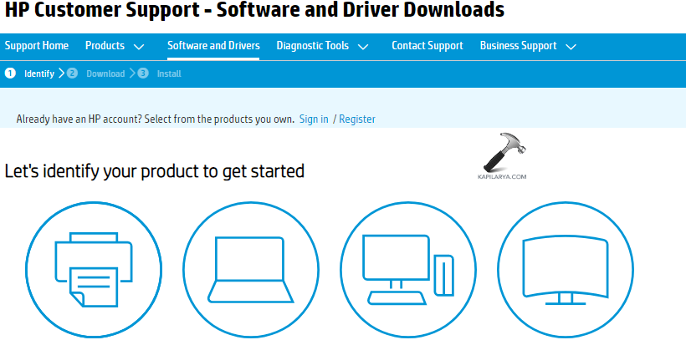Screen dimensions: 686x340
Task: Click the Sign in link
Action: 314,119
